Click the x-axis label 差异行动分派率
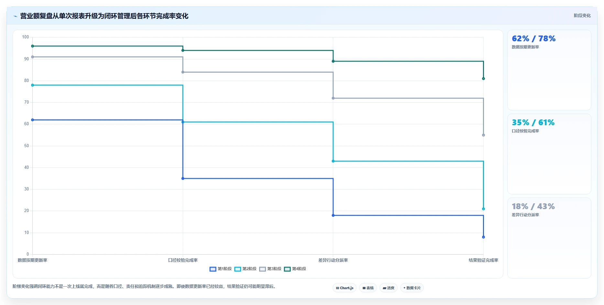The width and height of the screenshot is (604, 305). tap(333, 260)
